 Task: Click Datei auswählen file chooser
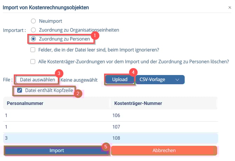click(35, 80)
